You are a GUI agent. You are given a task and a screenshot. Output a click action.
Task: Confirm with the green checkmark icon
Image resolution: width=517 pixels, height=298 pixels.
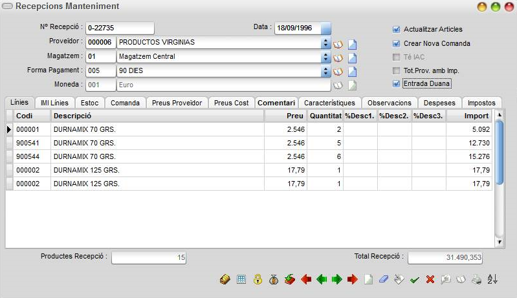[x=415, y=280]
